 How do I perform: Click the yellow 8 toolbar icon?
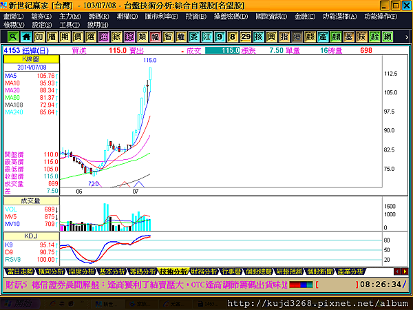tap(233, 37)
